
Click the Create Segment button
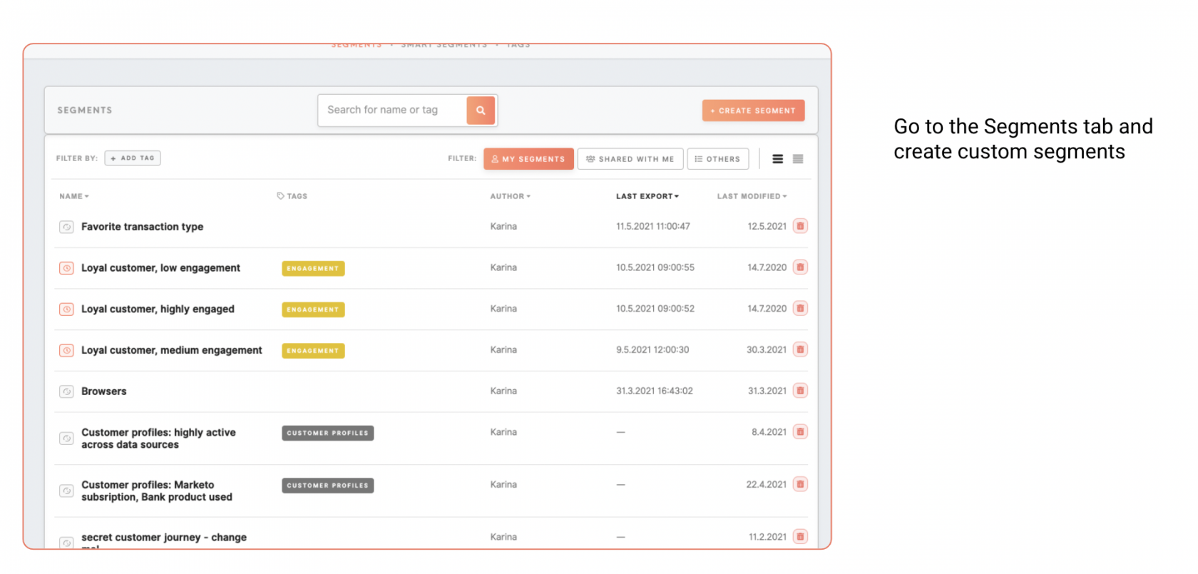click(753, 111)
